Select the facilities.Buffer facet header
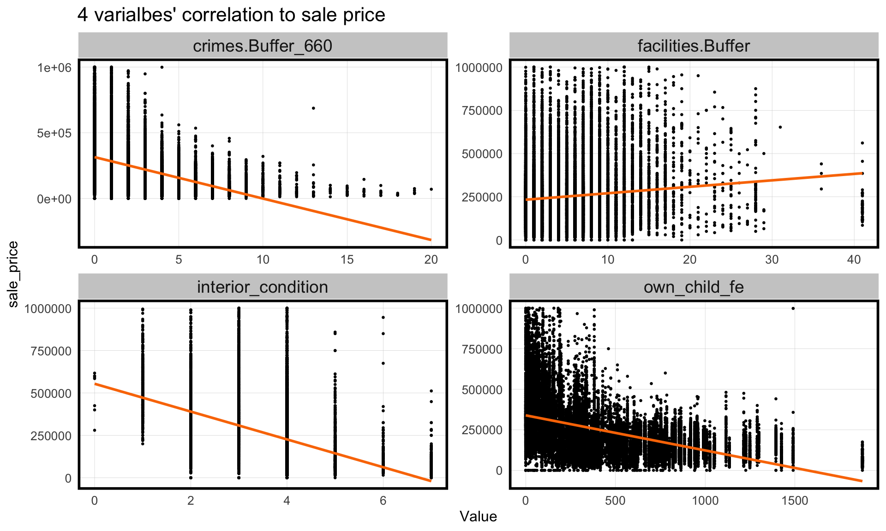Image resolution: width=886 pixels, height=531 pixels. click(x=694, y=46)
